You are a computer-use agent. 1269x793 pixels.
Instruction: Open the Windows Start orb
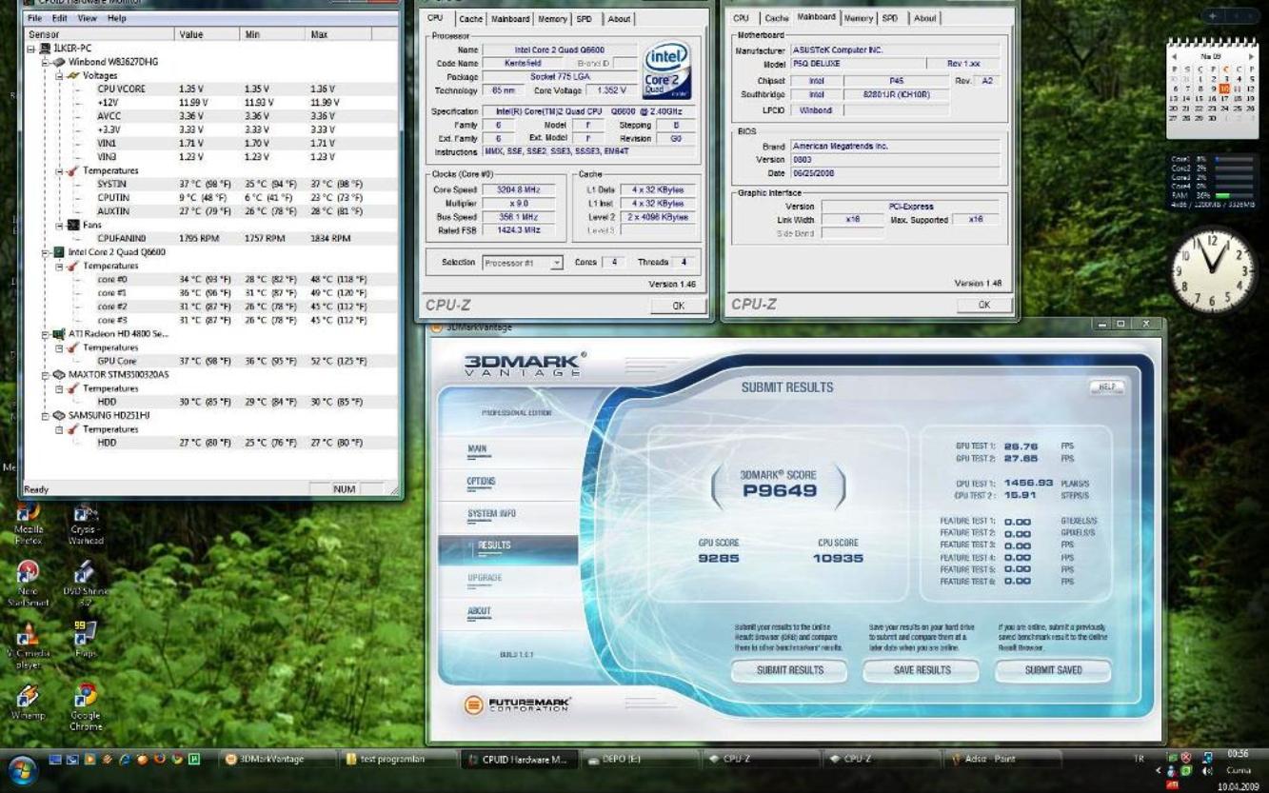[23, 769]
